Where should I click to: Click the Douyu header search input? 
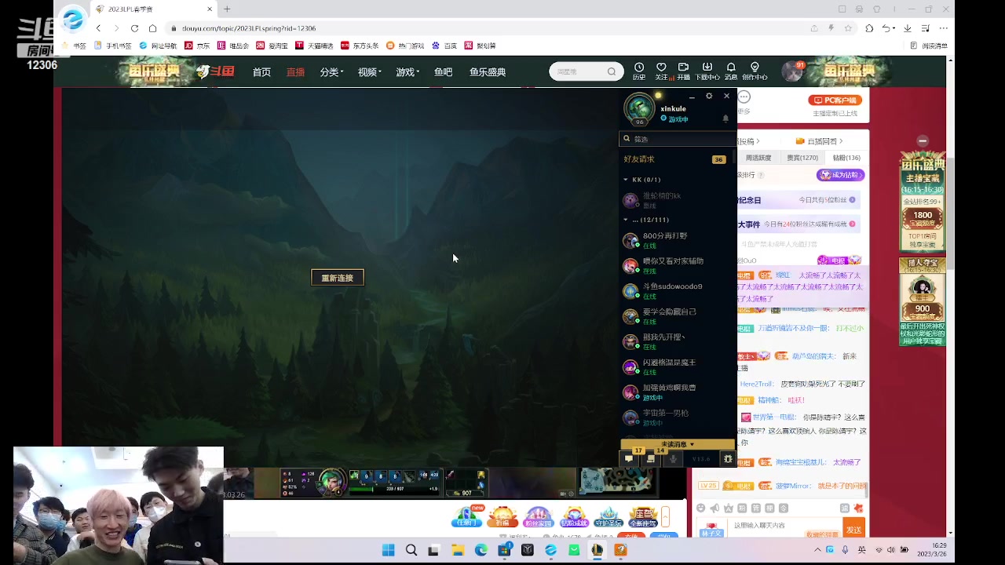tap(578, 72)
